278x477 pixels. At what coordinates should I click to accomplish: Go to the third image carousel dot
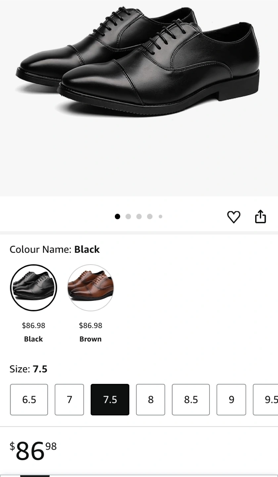(x=139, y=217)
